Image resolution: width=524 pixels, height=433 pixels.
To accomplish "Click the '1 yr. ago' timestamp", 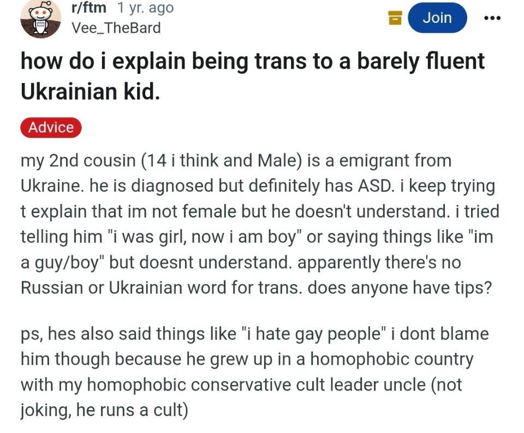I will [x=144, y=8].
